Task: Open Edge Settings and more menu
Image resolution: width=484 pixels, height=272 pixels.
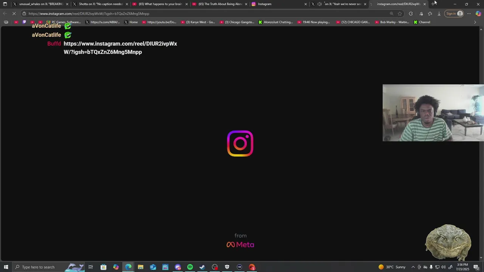Action: [469, 14]
